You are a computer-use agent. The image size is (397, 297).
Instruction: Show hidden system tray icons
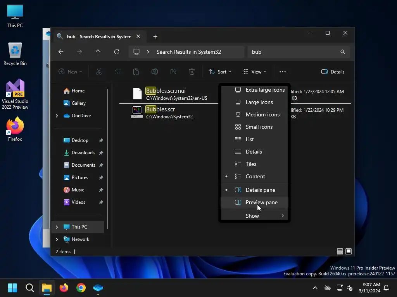point(315,288)
